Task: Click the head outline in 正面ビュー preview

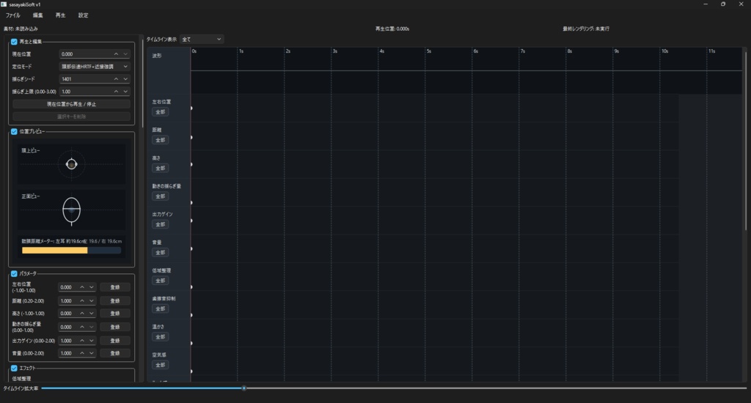Action: [71, 210]
